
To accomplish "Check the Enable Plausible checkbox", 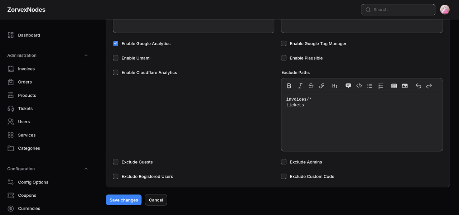I will [284, 58].
